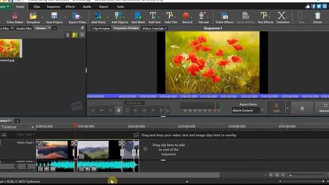This screenshot has width=329, height=185.
Task: Click the Twitter share icon
Action: click(x=319, y=6)
